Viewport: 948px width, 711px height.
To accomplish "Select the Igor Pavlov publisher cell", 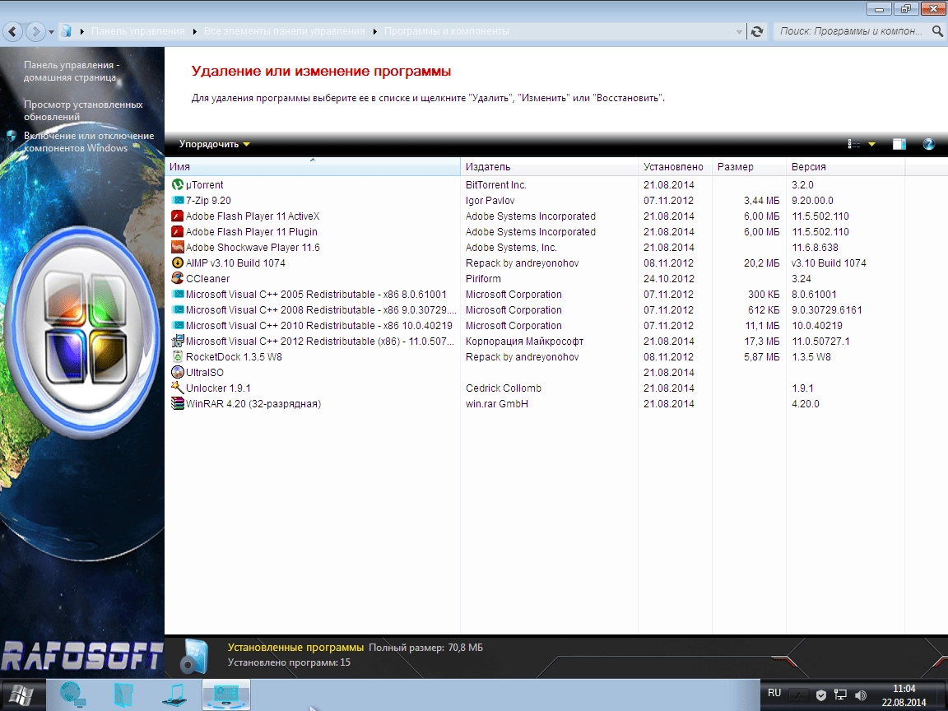I will click(490, 201).
